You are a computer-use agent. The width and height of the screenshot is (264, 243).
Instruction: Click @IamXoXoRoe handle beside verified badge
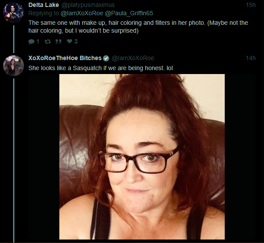133,58
